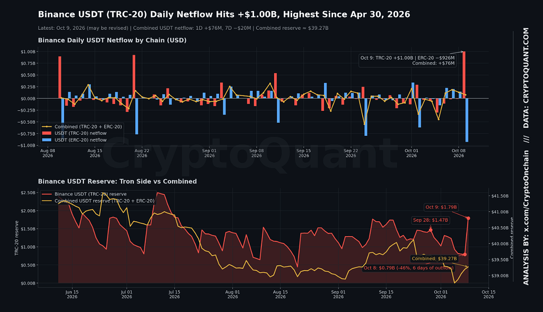Image resolution: width=543 pixels, height=312 pixels.
Task: Click the Sep 01 2026 top axis label
Action: (x=209, y=153)
